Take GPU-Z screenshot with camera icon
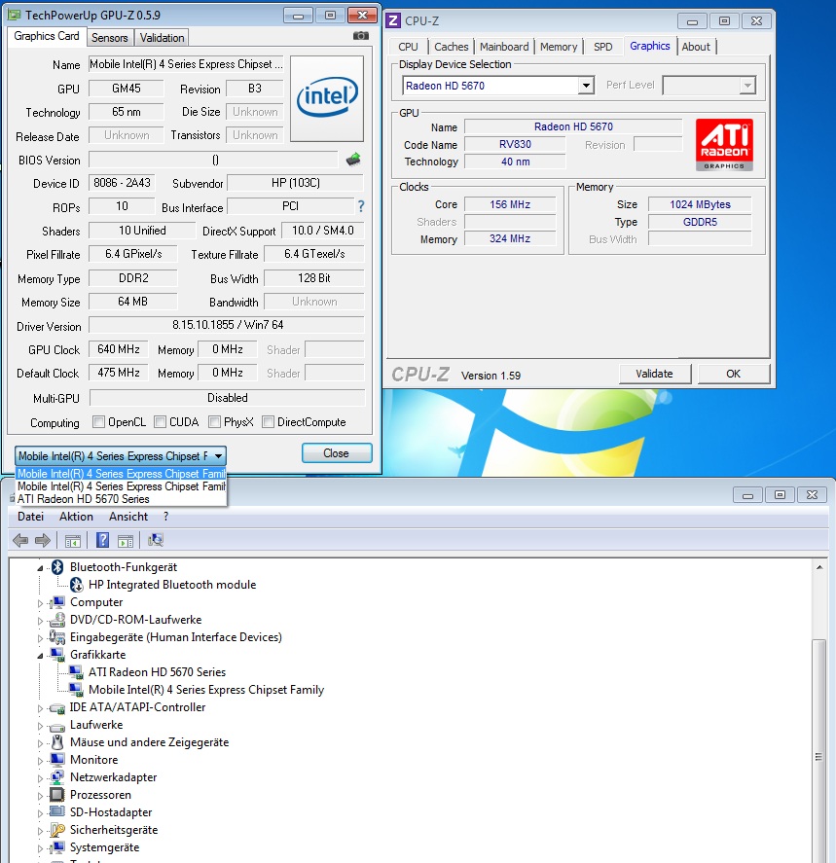 pyautogui.click(x=360, y=36)
